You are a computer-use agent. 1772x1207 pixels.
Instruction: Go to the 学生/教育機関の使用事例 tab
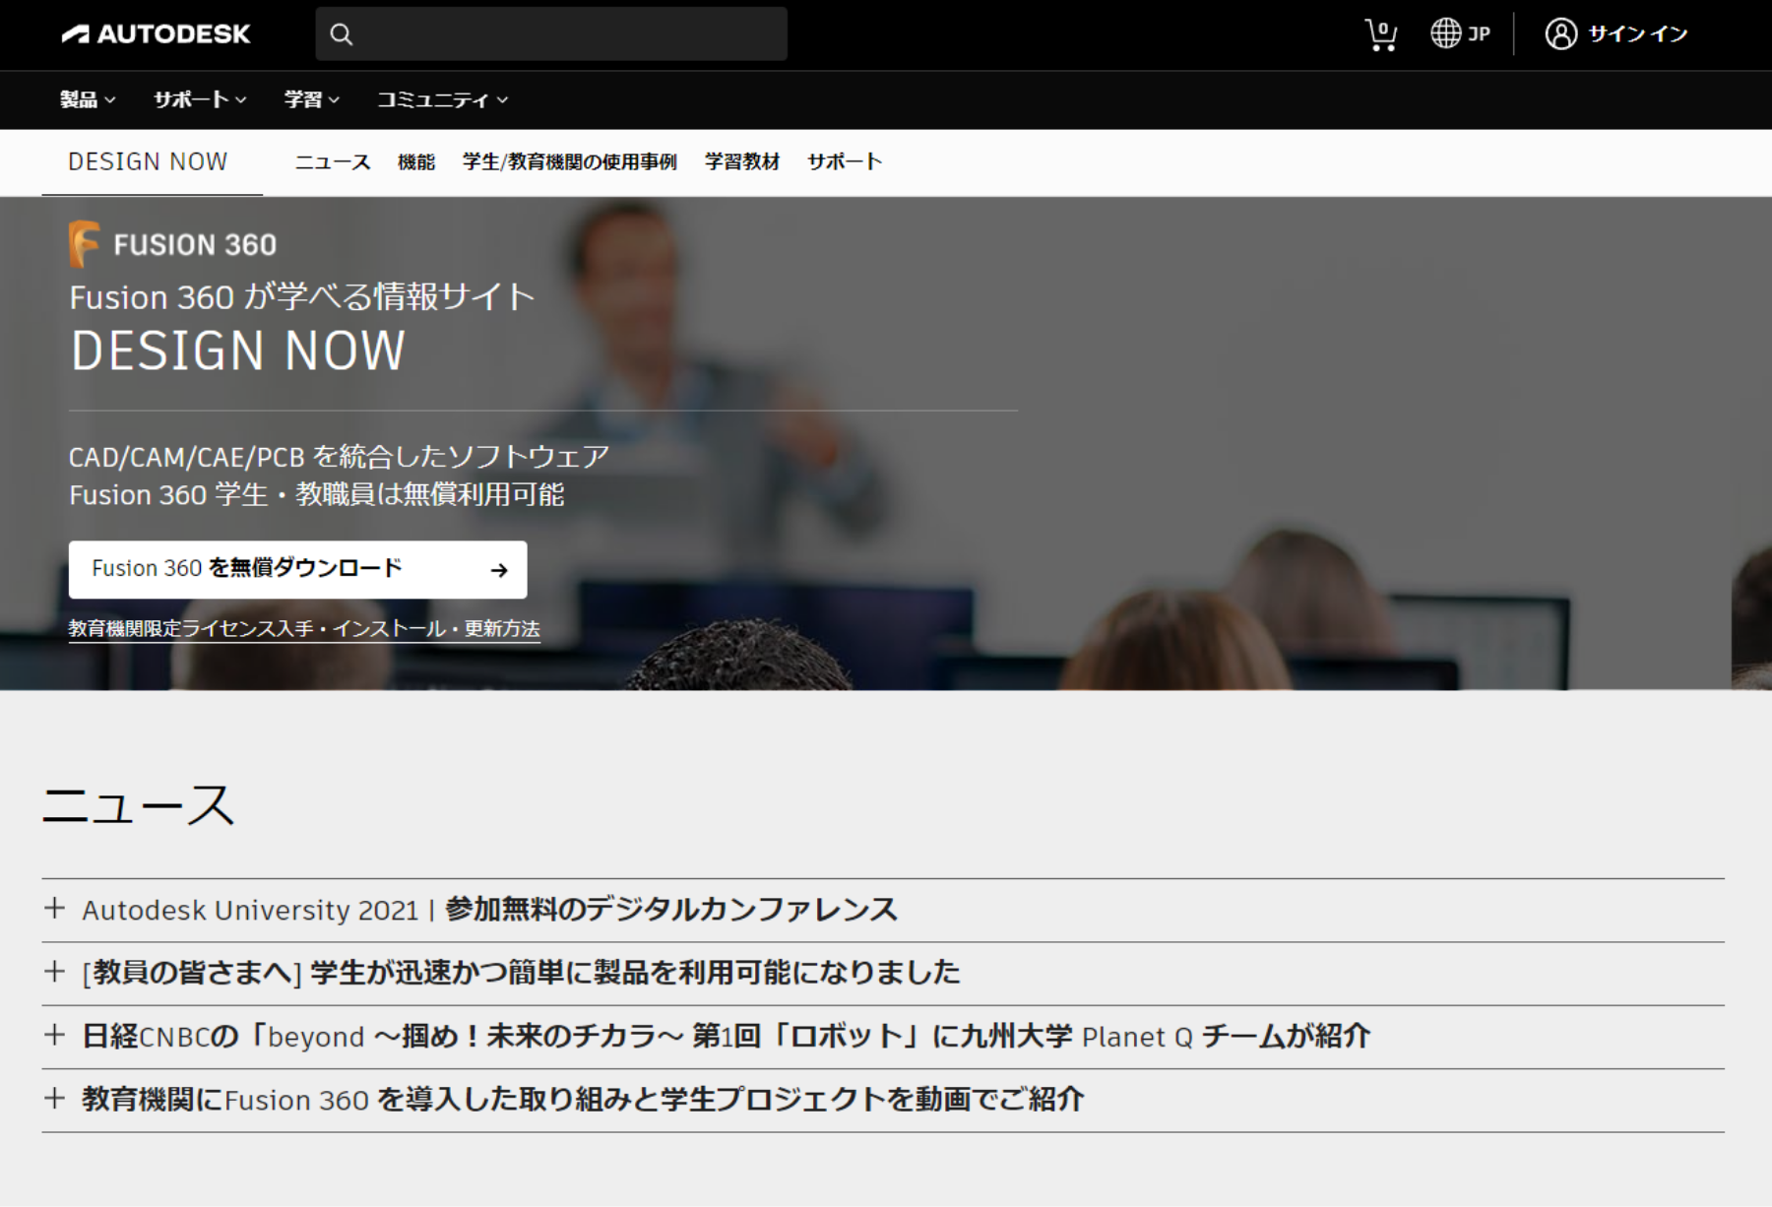(x=569, y=161)
